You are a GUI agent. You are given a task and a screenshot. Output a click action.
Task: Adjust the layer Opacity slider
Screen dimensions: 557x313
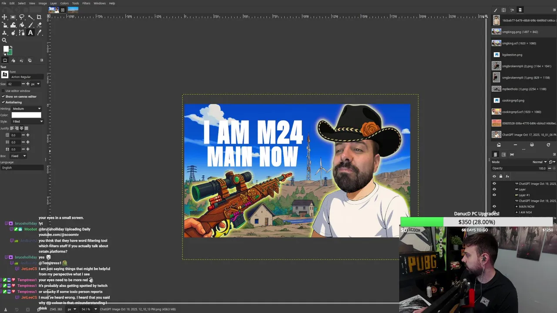tap(520, 168)
